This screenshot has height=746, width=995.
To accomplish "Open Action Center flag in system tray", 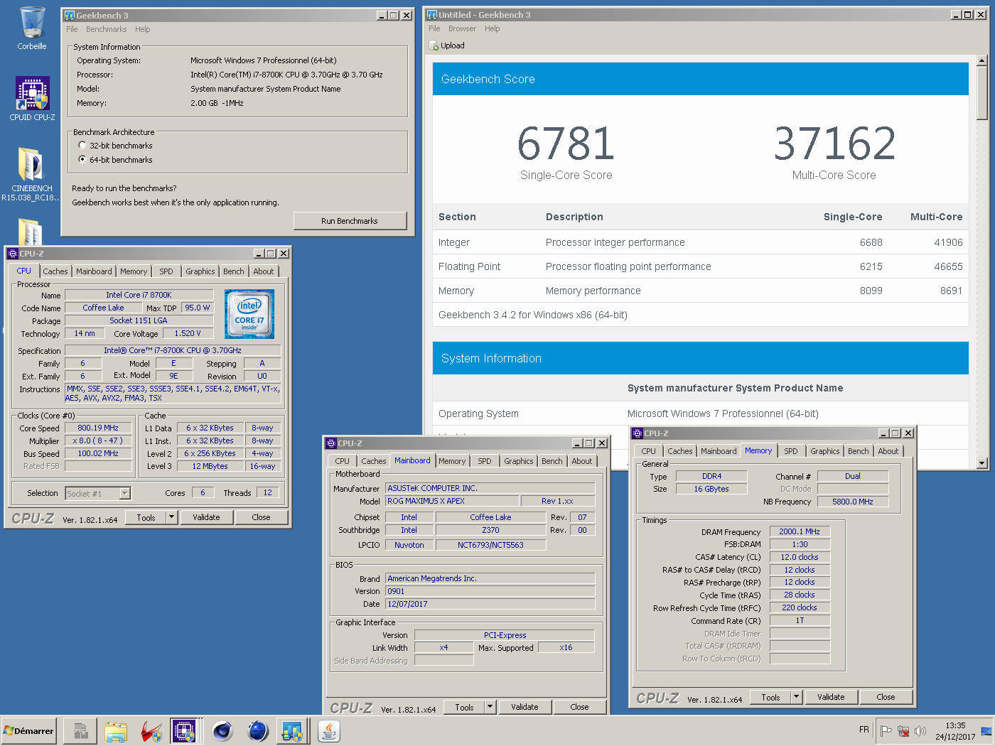I will [x=886, y=731].
